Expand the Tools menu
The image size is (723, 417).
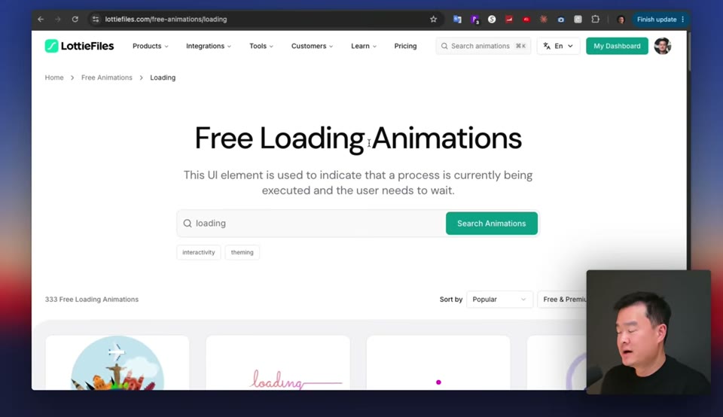(x=261, y=46)
